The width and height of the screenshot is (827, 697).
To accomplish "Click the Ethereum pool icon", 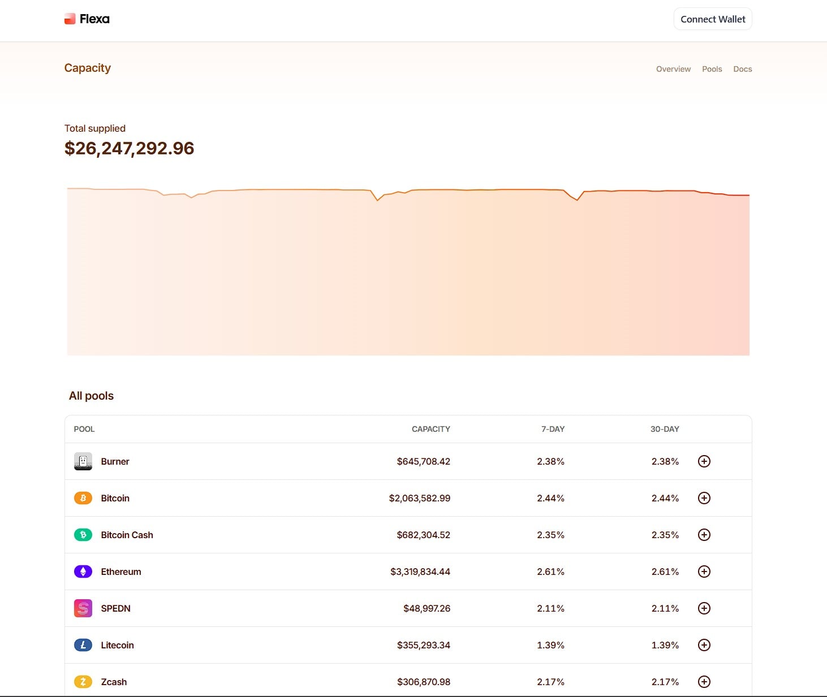I will (83, 572).
